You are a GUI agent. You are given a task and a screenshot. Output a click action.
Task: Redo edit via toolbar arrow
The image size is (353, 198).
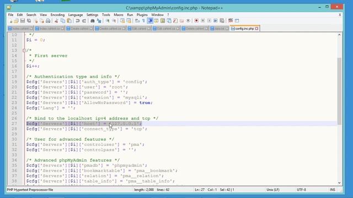coord(84,21)
